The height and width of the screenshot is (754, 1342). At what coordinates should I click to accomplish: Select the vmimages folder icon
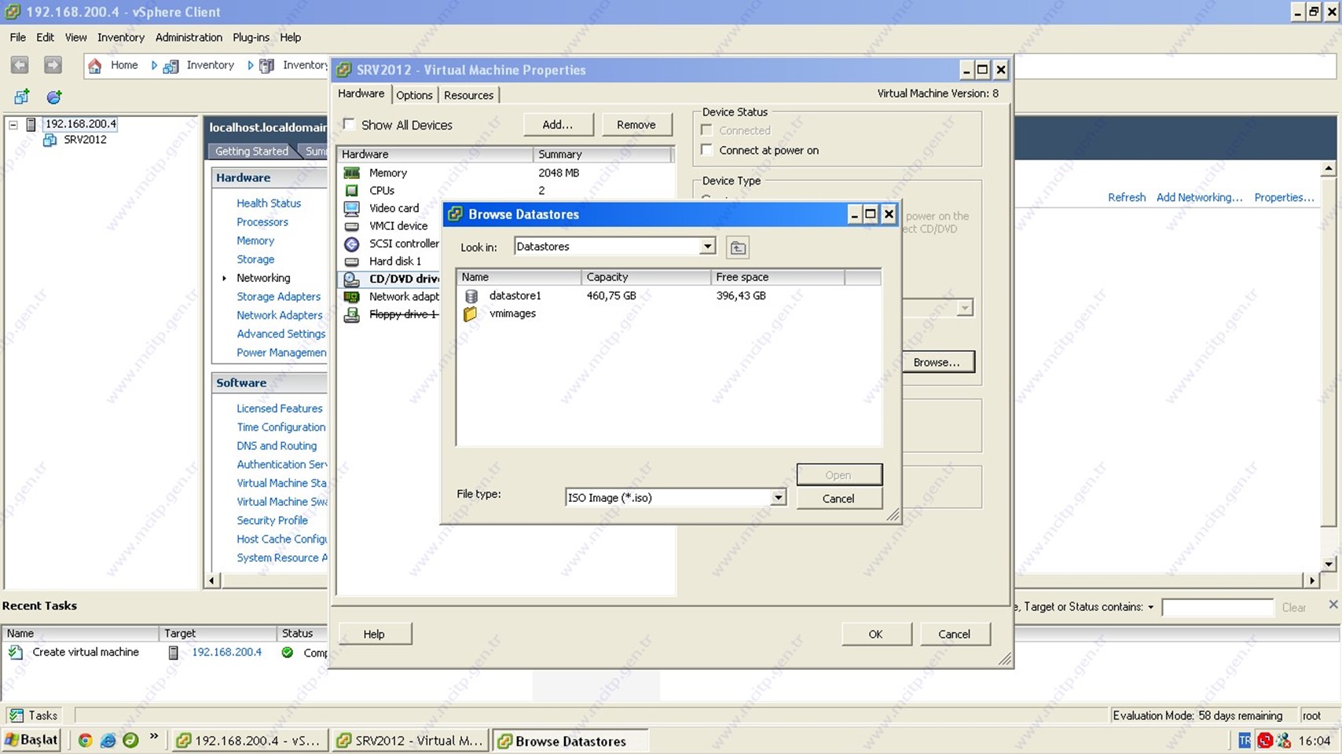tap(471, 313)
